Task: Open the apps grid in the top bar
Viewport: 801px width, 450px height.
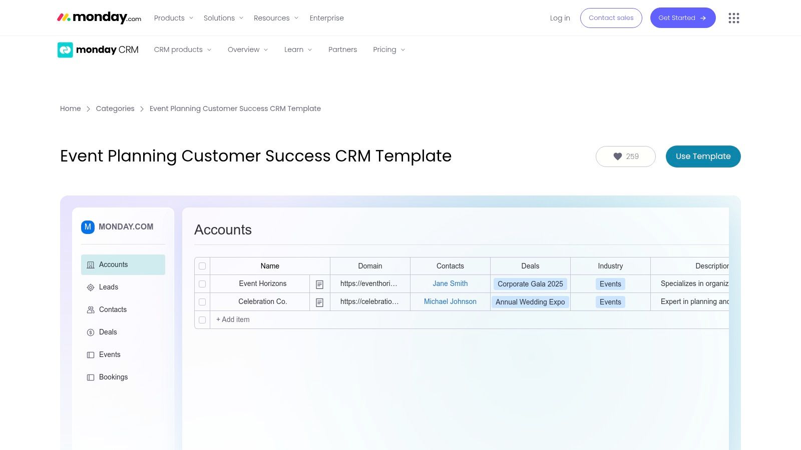Action: pyautogui.click(x=733, y=18)
